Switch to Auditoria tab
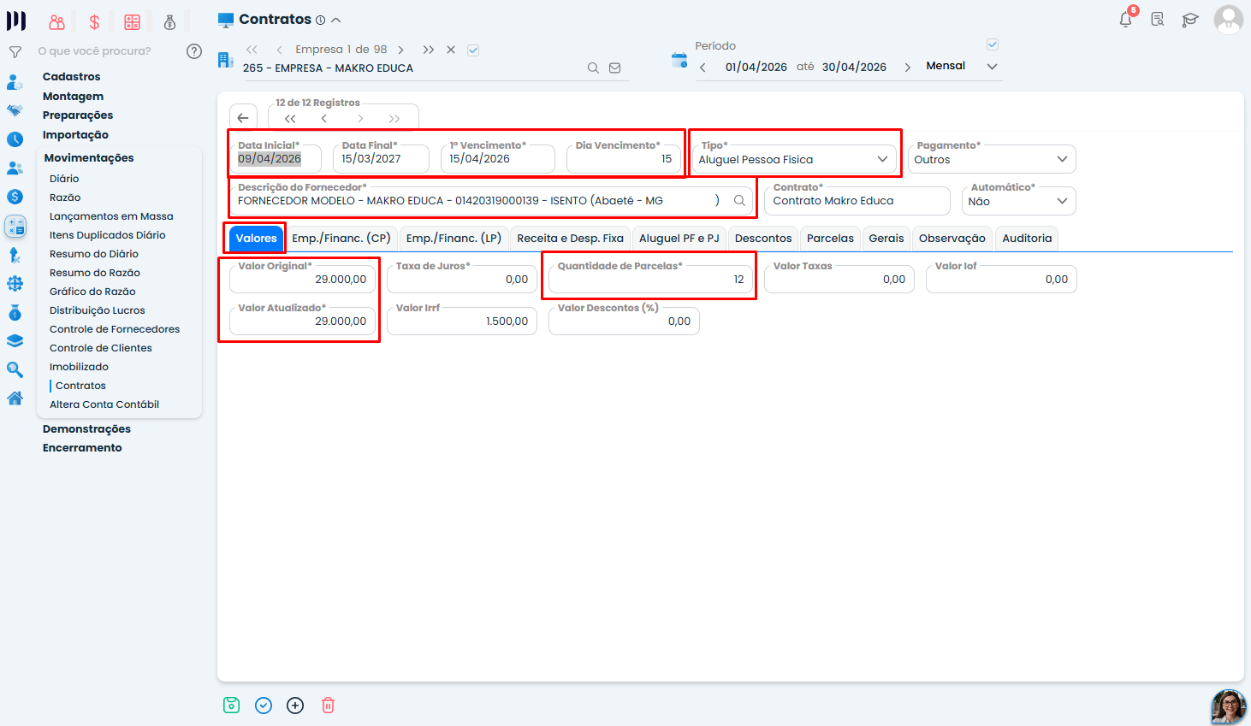Screen dimensions: 1251x726 click(x=1027, y=239)
